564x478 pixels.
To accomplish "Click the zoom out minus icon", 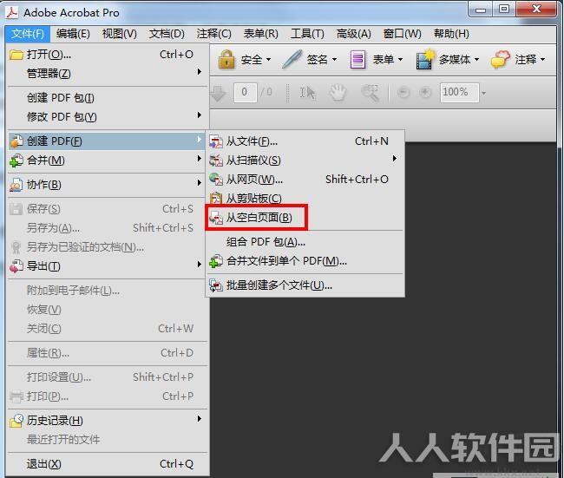I will click(403, 93).
